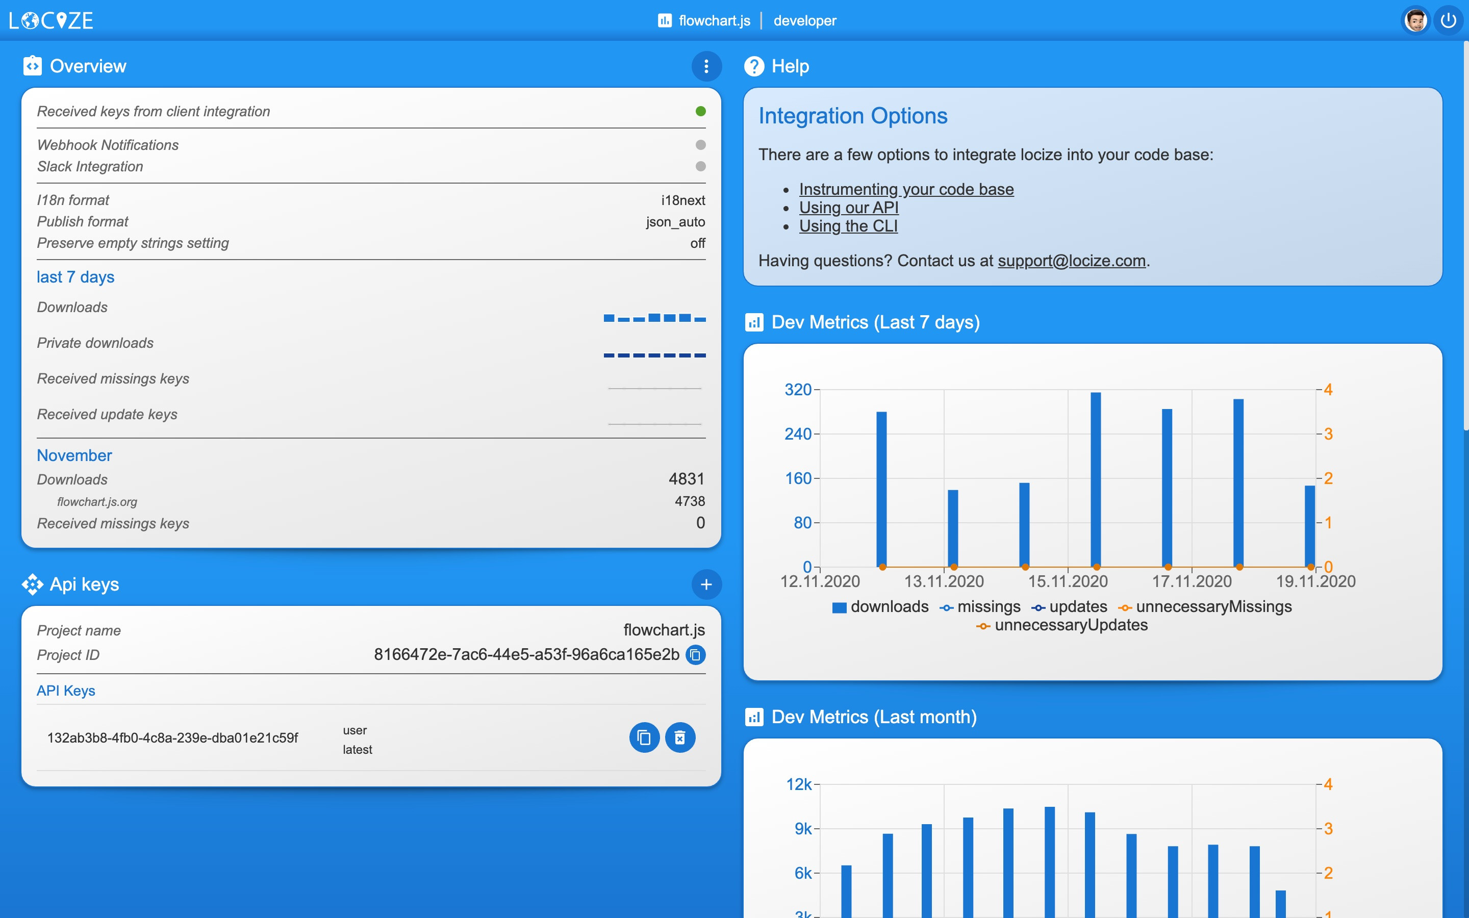
Task: Click the power logout icon
Action: click(1449, 20)
